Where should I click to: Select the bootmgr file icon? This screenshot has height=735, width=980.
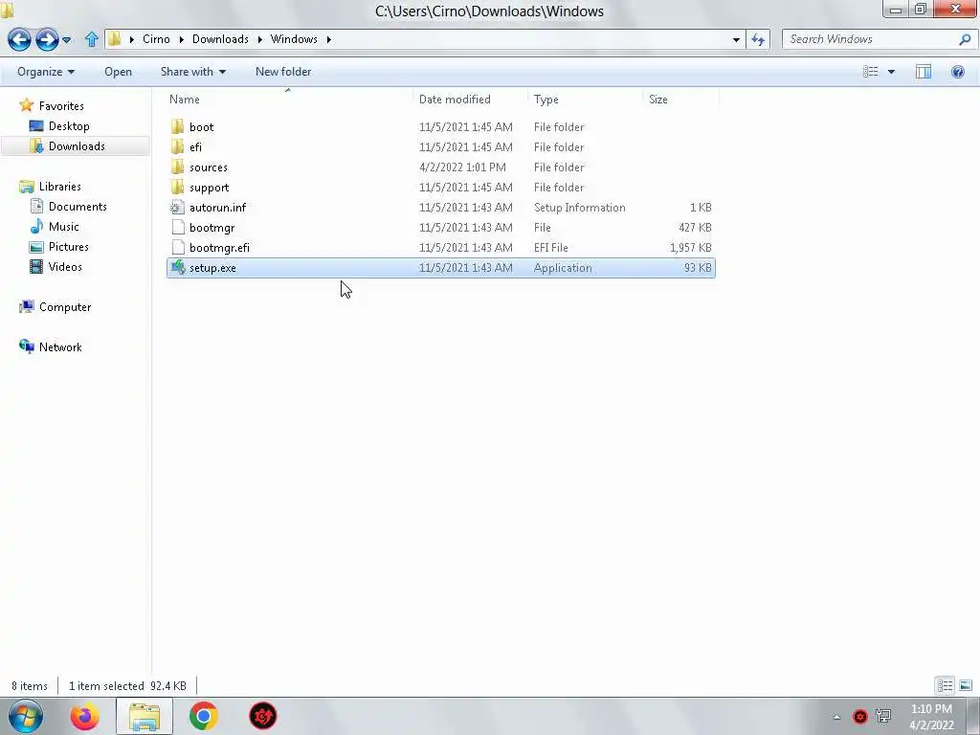point(177,227)
